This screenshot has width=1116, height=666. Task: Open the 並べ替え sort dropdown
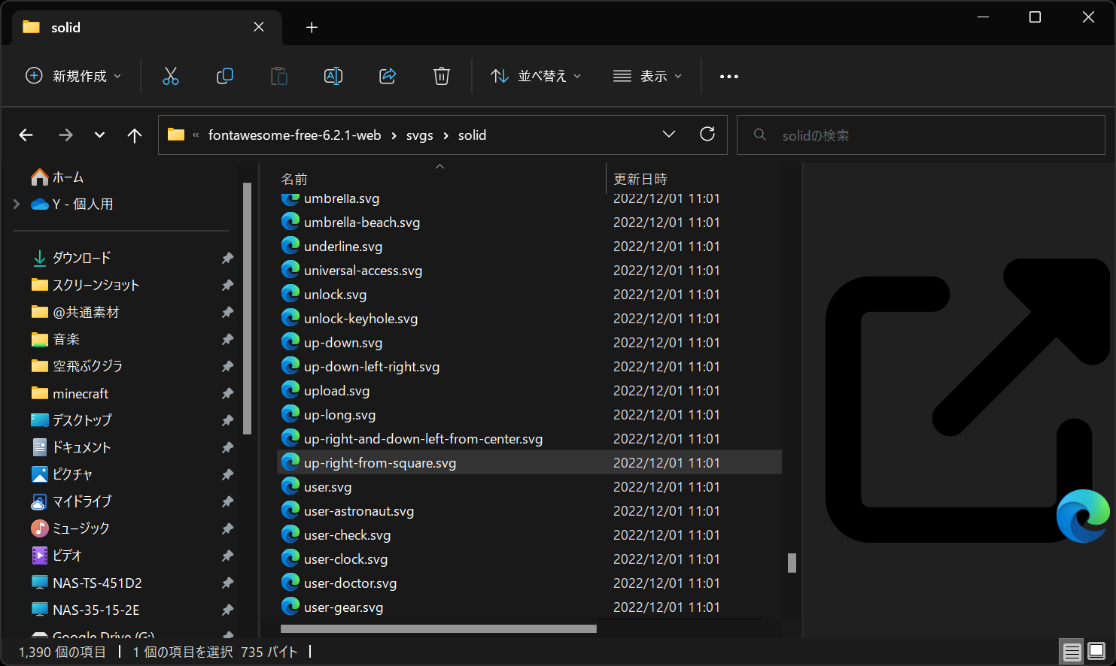pos(535,76)
